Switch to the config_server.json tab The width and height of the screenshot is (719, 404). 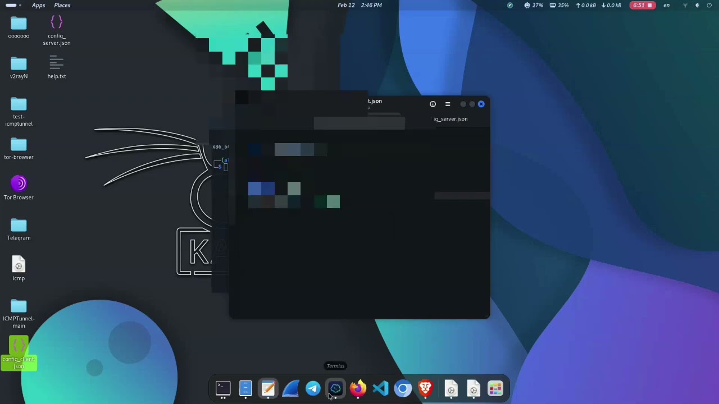click(x=451, y=119)
